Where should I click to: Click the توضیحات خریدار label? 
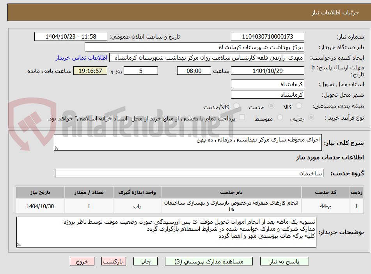(341, 232)
